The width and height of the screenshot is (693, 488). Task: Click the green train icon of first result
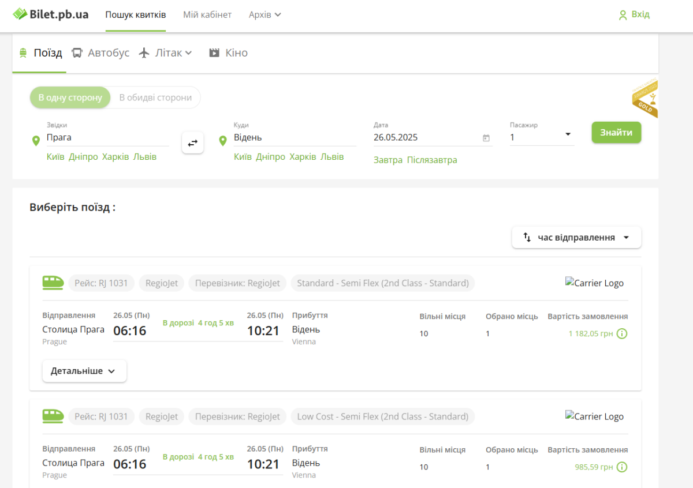click(53, 283)
